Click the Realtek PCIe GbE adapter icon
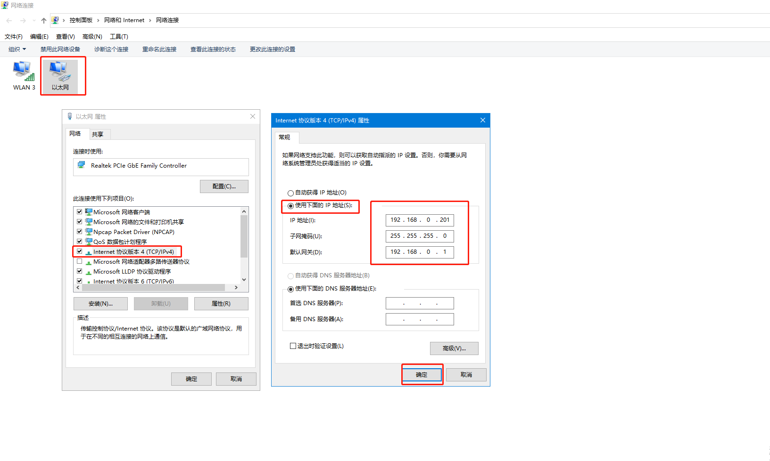This screenshot has height=461, width=770. [82, 165]
